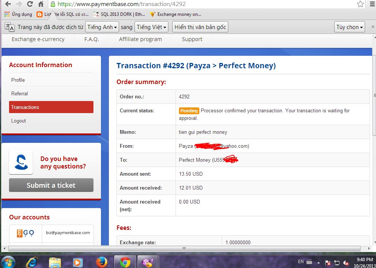Click the Google Translate icon
Viewport: 376px width, 268px height.
(x=10, y=27)
